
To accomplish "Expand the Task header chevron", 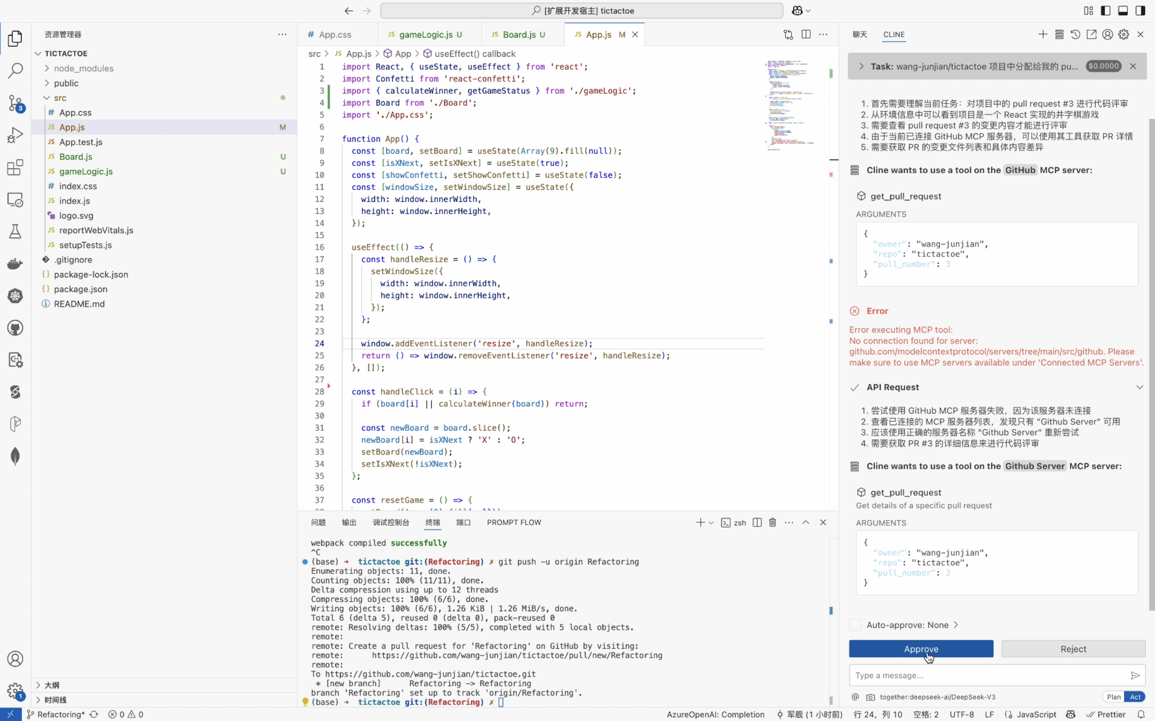I will click(x=861, y=66).
